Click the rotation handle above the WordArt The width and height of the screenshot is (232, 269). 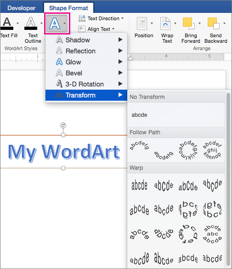click(x=63, y=125)
